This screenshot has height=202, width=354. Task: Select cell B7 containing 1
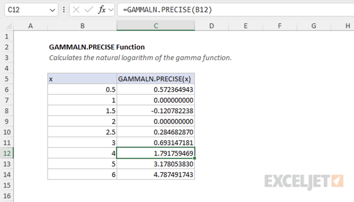click(82, 100)
